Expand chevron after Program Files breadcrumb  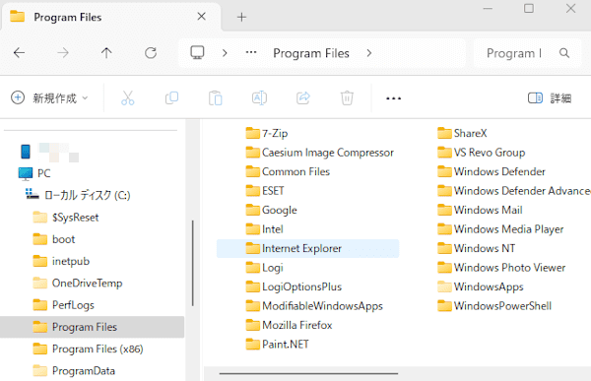[369, 53]
